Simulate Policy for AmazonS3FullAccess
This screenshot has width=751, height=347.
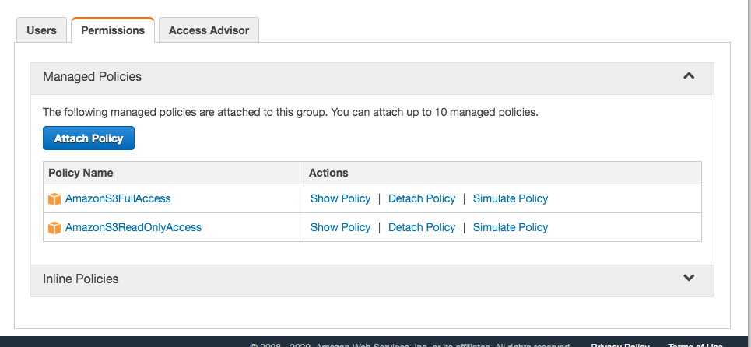point(510,198)
